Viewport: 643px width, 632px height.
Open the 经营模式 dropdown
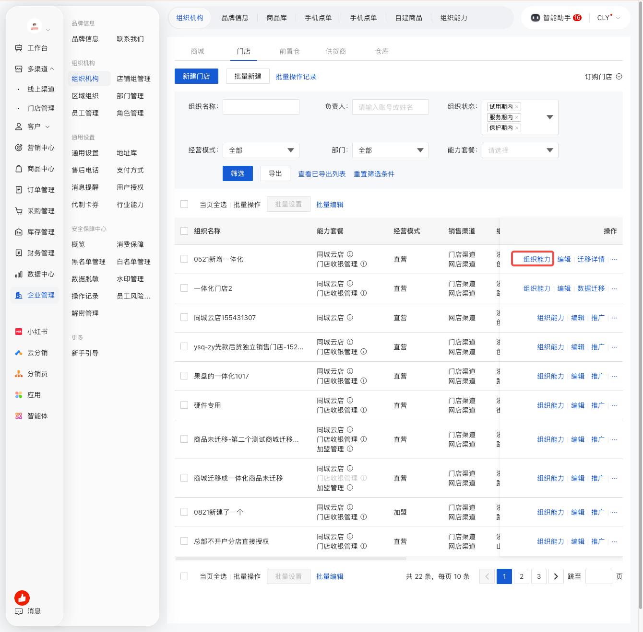tap(261, 150)
